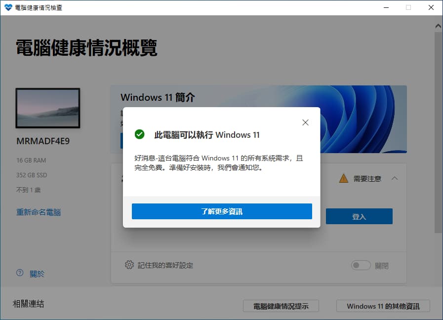Open the 關於 link

click(37, 274)
